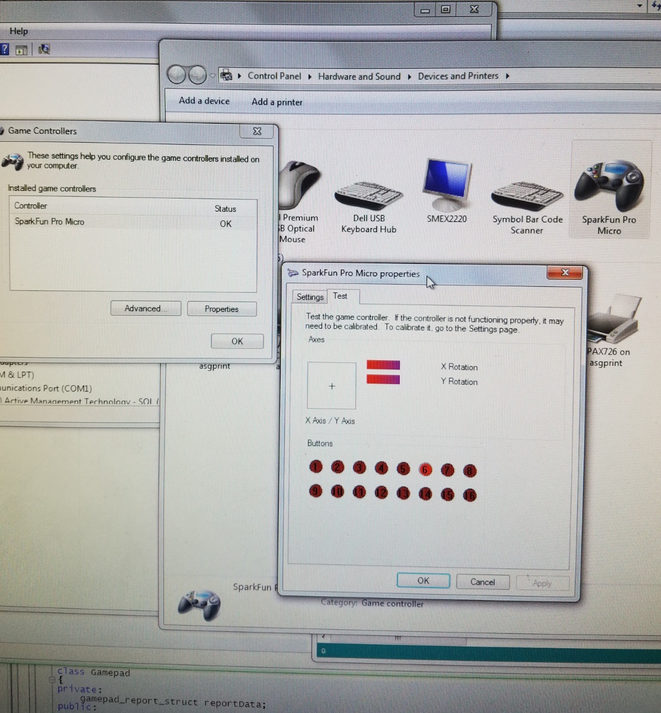Switch to the Settings tab
The image size is (661, 713).
coord(310,297)
